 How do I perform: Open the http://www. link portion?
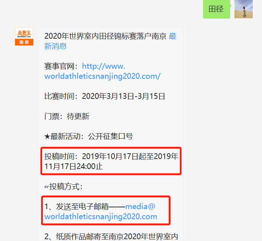pos(103,66)
